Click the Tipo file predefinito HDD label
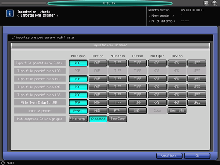 tap(40, 71)
